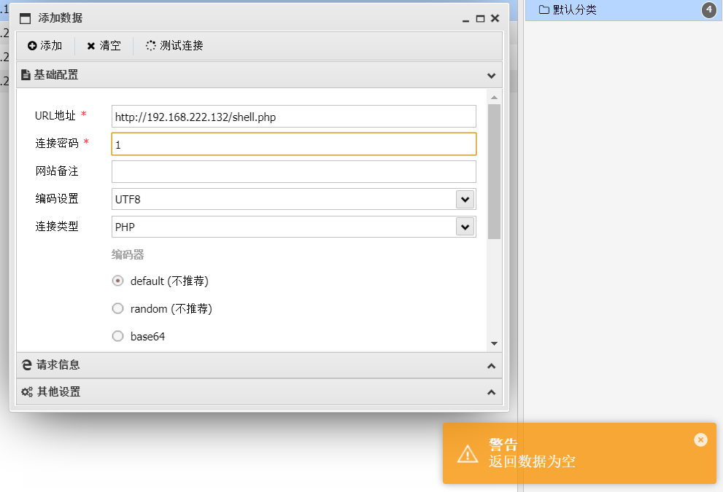Dismiss the orange 警告 warning notification
Screen dimensions: 723x492
point(700,440)
